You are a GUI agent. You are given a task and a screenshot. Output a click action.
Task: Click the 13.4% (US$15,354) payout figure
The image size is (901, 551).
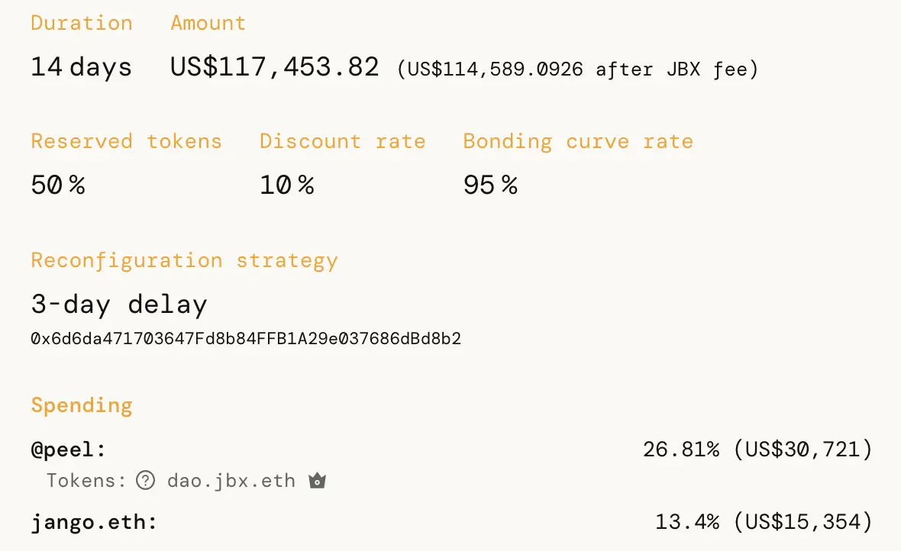tap(763, 523)
